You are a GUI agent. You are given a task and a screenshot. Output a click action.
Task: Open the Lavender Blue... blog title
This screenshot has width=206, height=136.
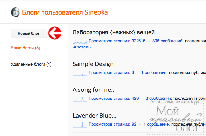pyautogui.click(x=94, y=115)
